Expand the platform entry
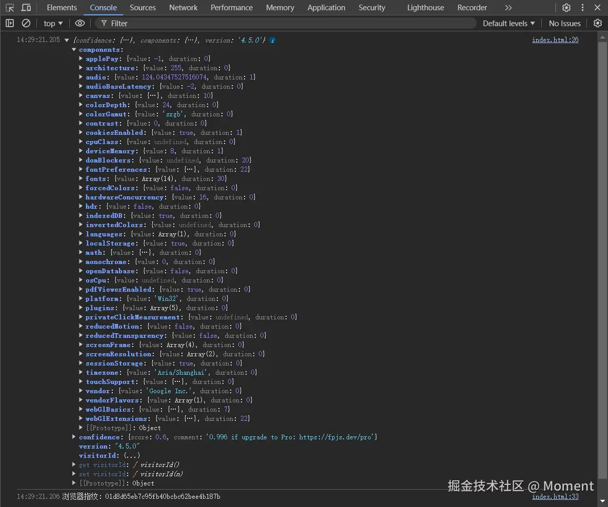Viewport: 608px width, 507px height. (80, 298)
